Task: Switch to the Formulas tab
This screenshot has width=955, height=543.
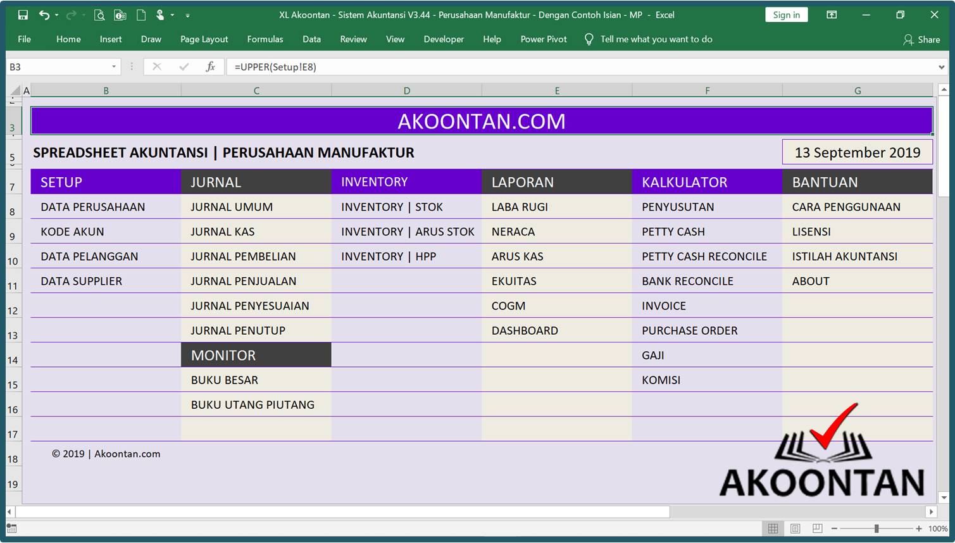Action: point(265,39)
